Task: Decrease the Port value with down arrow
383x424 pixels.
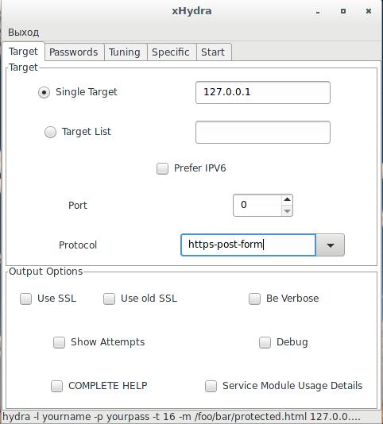Action: tap(287, 210)
